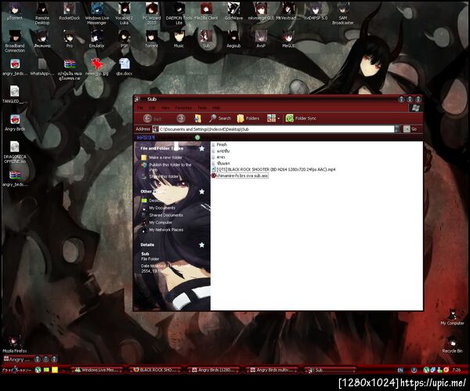This screenshot has width=470, height=391.
Task: Open the Favorites menu
Action: 183,108
